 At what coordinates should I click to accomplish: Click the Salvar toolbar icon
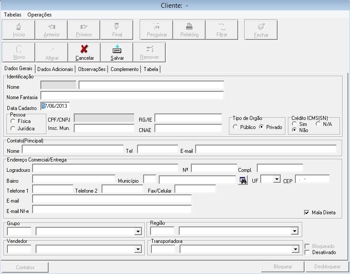pyautogui.click(x=117, y=49)
